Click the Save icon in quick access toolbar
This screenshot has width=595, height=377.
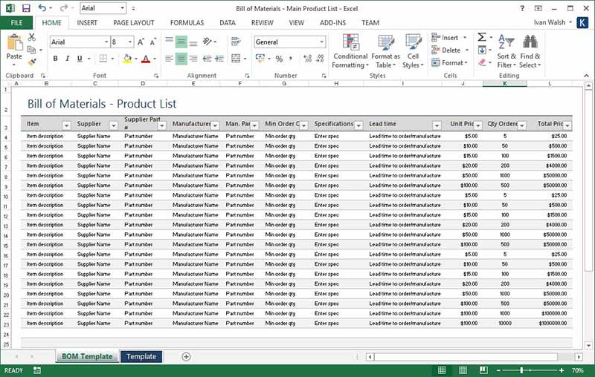click(x=26, y=8)
